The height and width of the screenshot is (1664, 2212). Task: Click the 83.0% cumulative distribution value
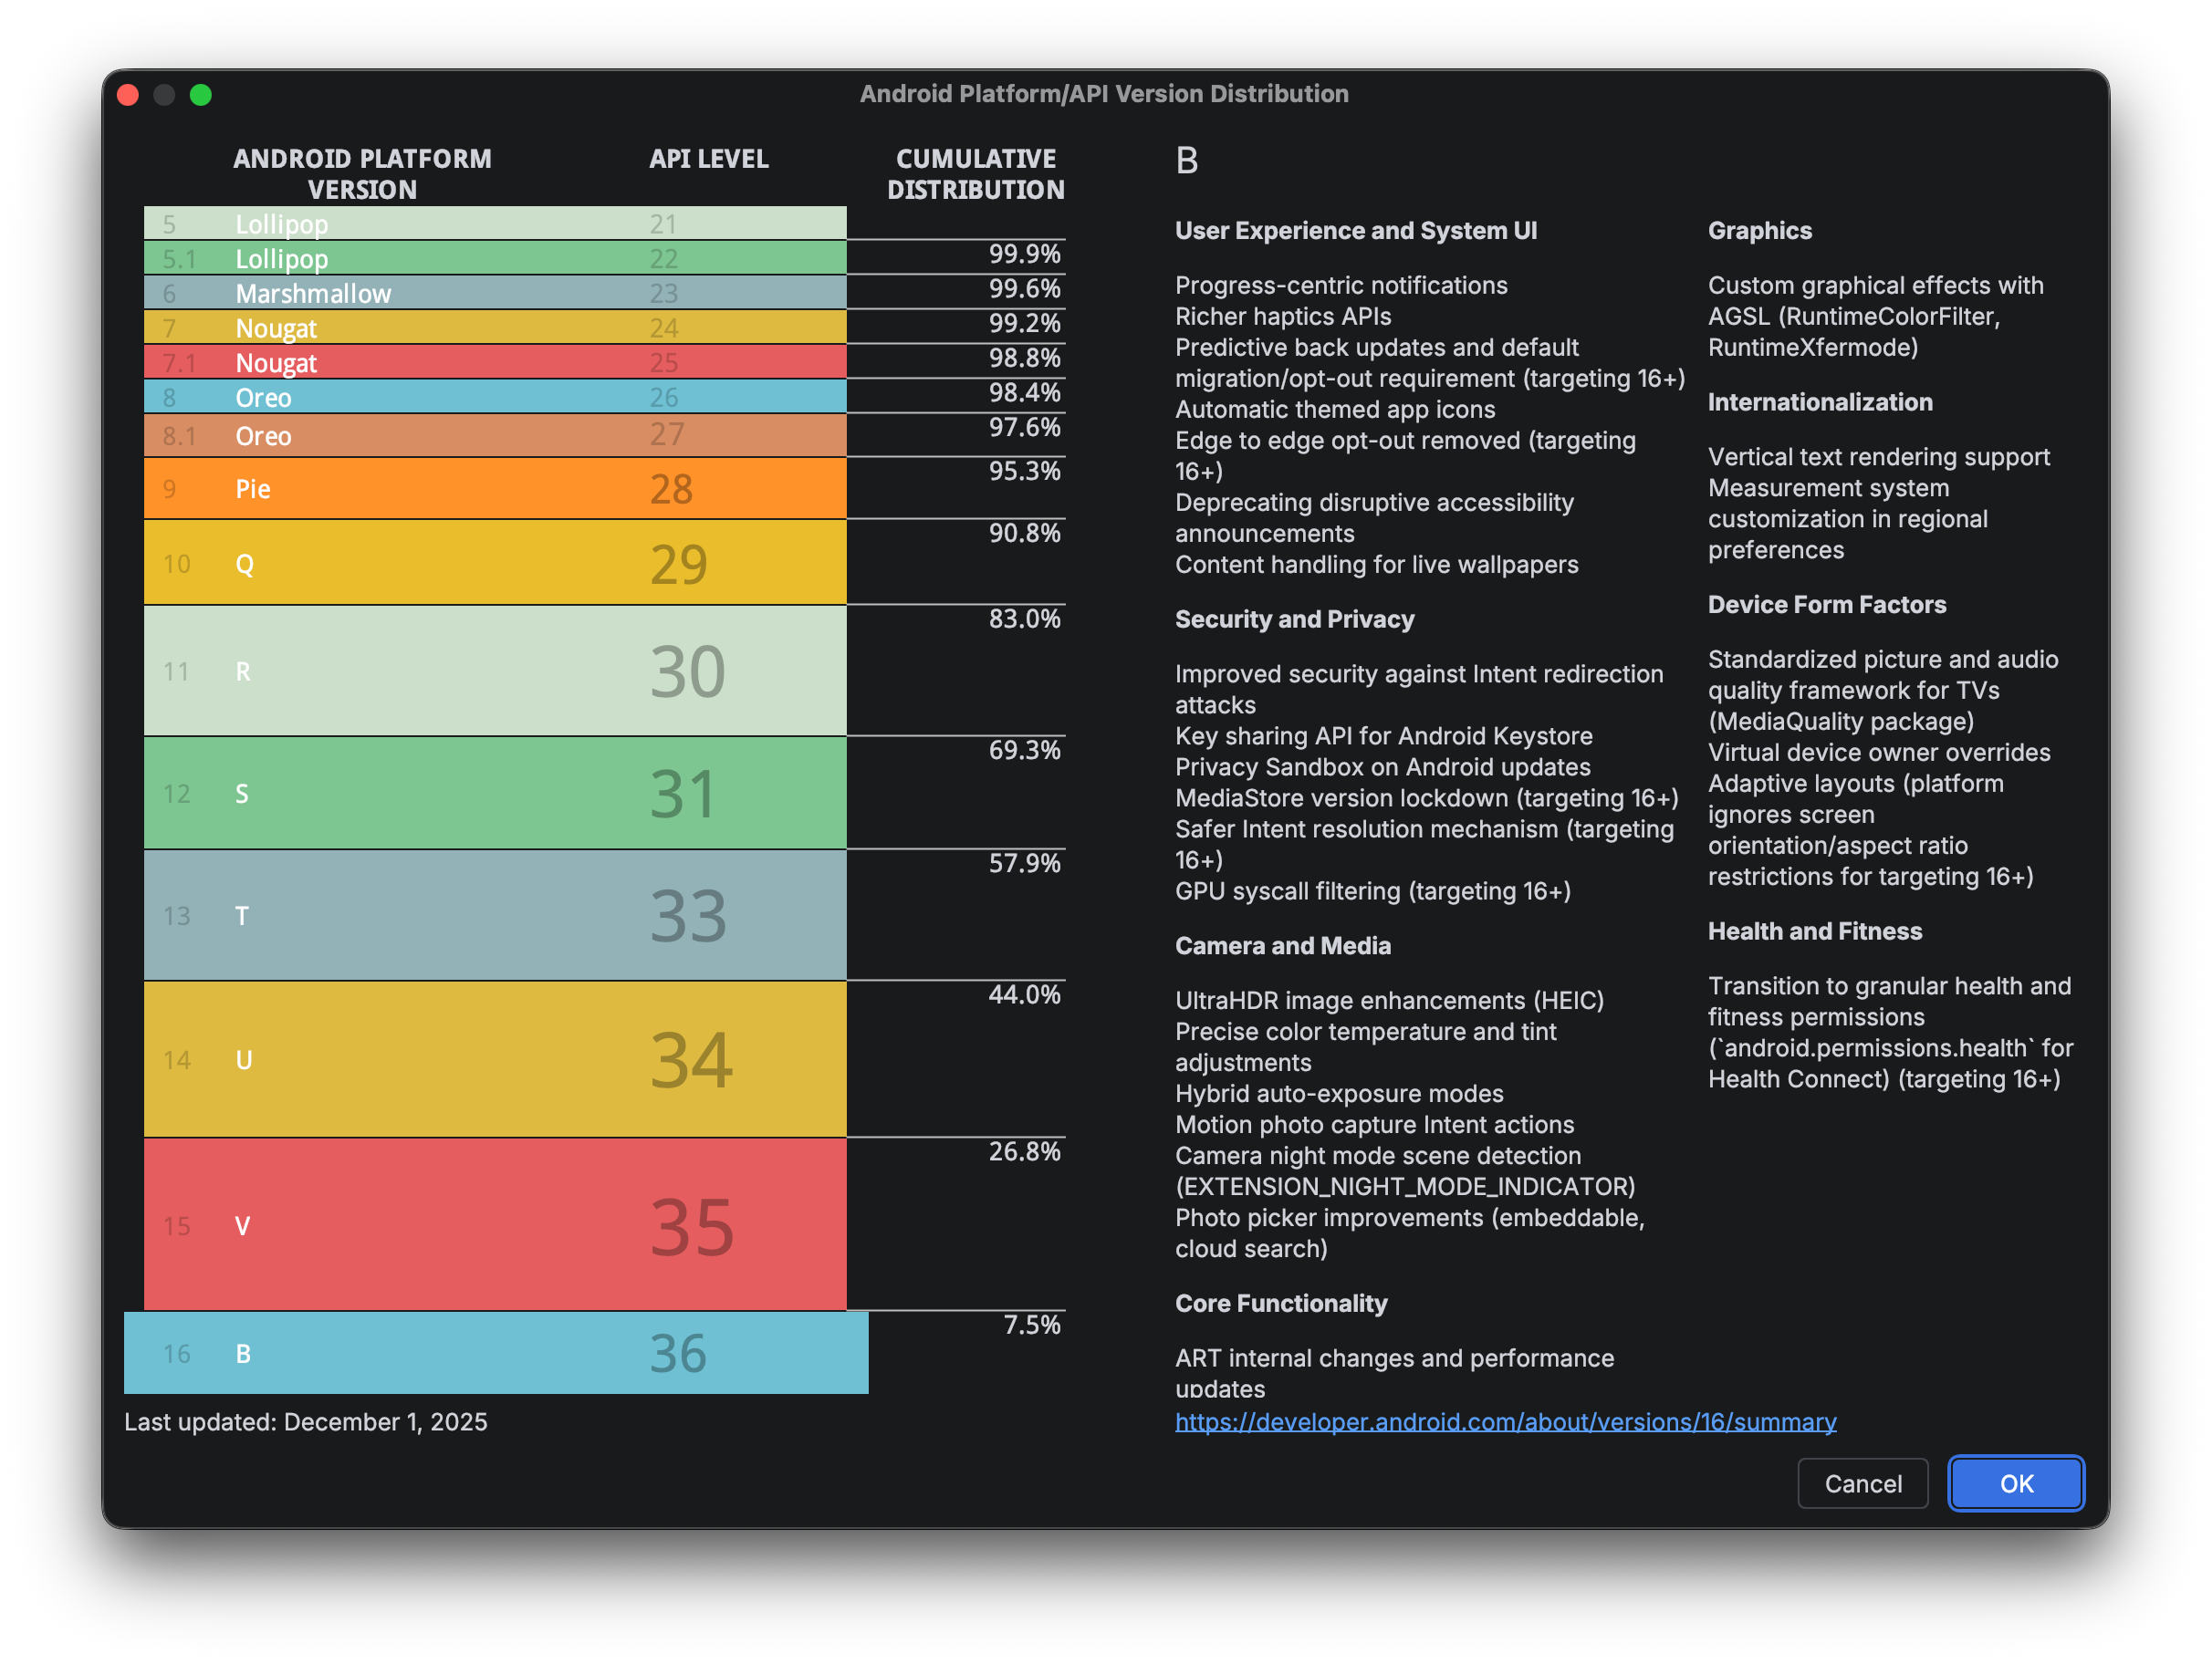[1024, 619]
